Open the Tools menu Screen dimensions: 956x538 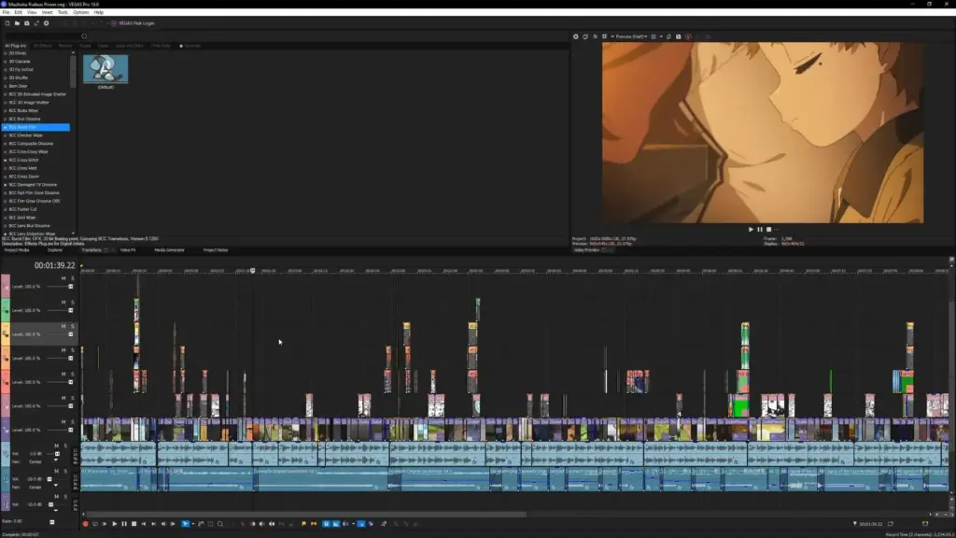[x=63, y=12]
